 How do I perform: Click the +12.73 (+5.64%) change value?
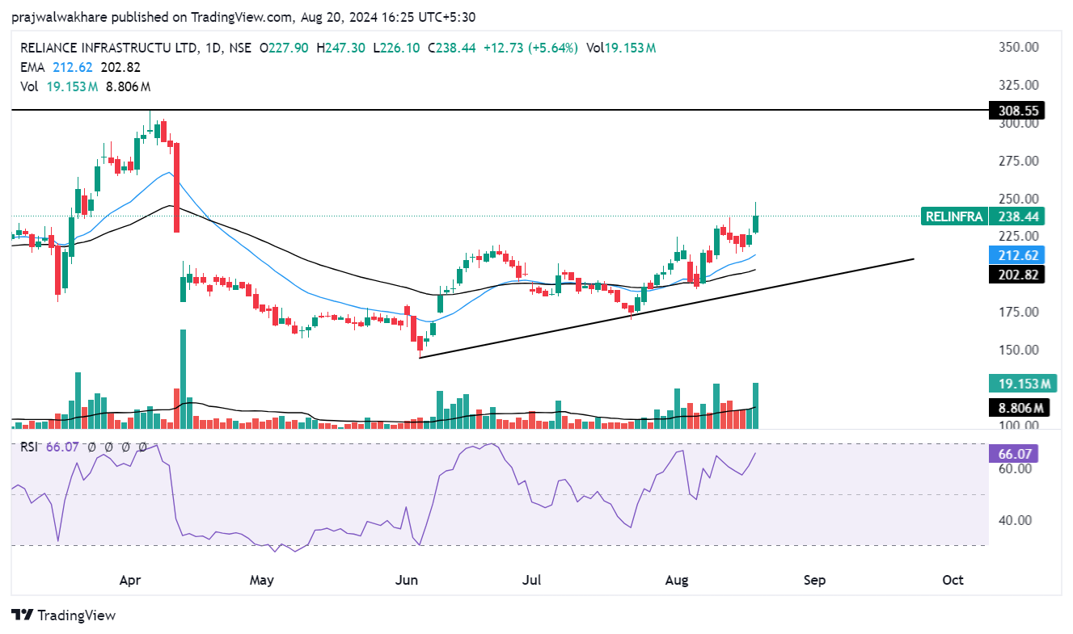530,48
